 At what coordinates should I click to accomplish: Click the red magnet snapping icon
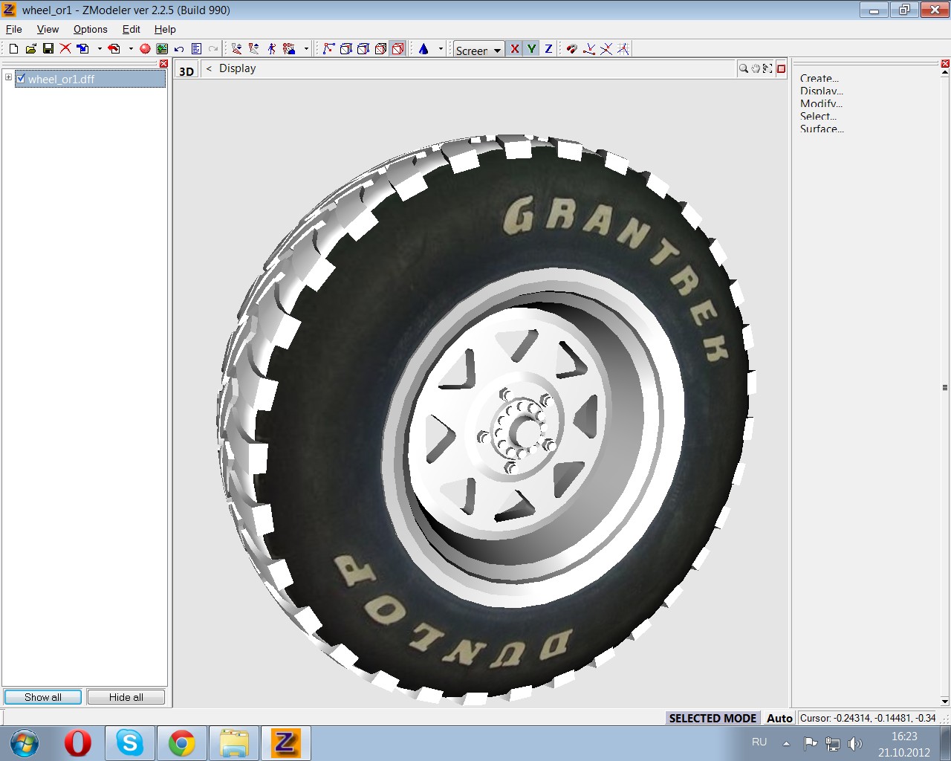coord(571,49)
